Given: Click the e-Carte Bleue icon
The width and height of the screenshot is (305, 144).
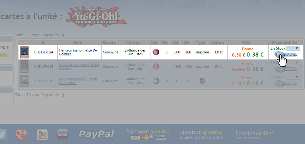Looking at the screenshot, I should (158, 137).
